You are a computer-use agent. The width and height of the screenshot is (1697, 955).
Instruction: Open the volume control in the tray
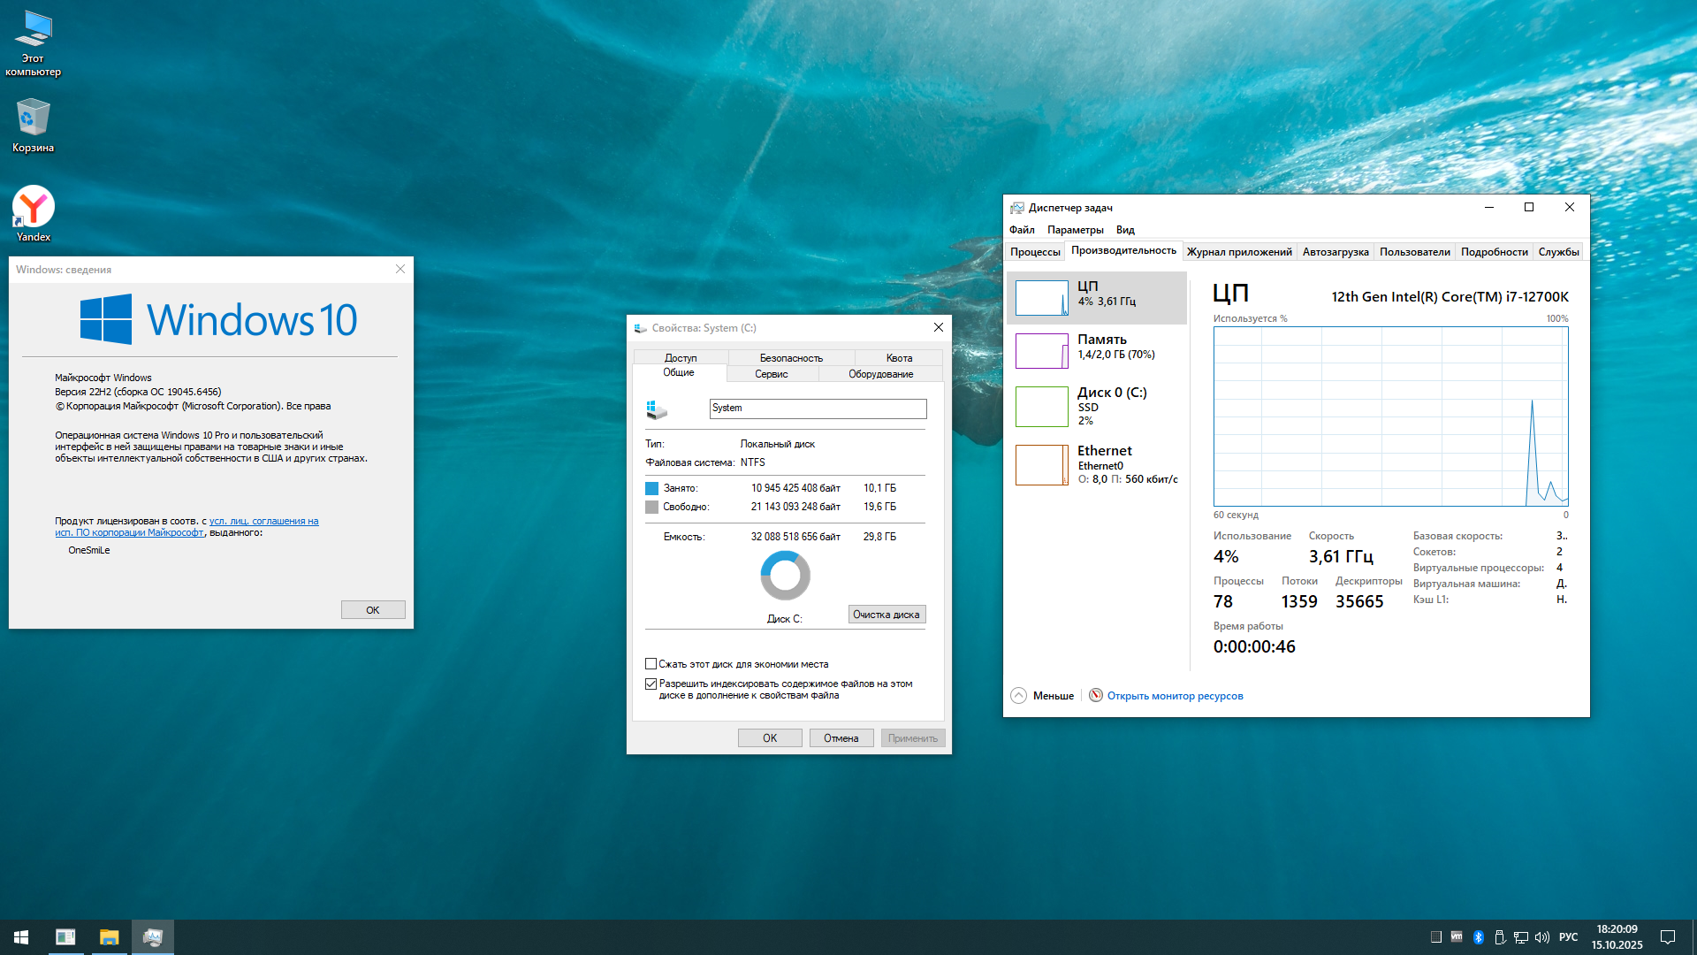click(x=1541, y=936)
